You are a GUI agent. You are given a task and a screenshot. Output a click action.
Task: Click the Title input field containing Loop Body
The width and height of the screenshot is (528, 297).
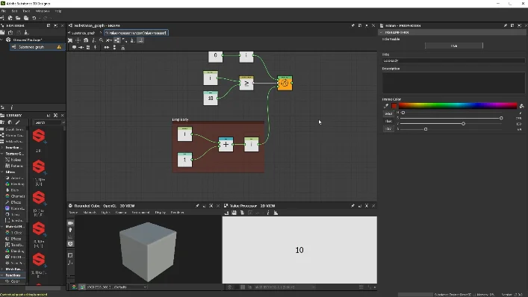pyautogui.click(x=453, y=61)
